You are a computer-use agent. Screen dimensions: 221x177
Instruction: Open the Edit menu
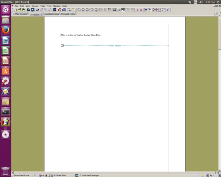pos(22,6)
